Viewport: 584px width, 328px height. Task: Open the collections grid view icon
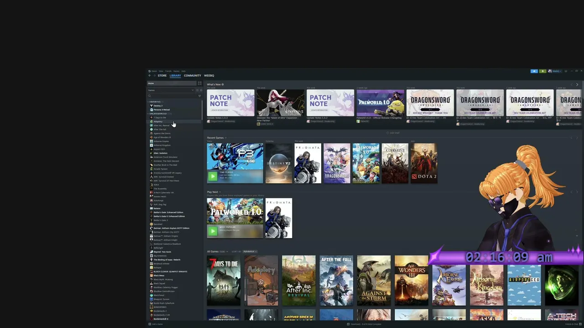coord(199,83)
